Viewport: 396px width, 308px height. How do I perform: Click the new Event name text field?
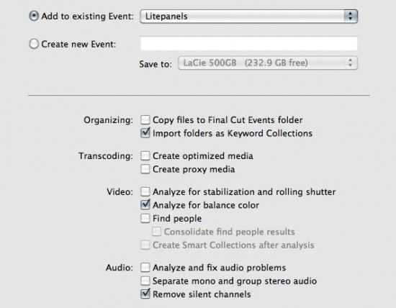coord(249,43)
